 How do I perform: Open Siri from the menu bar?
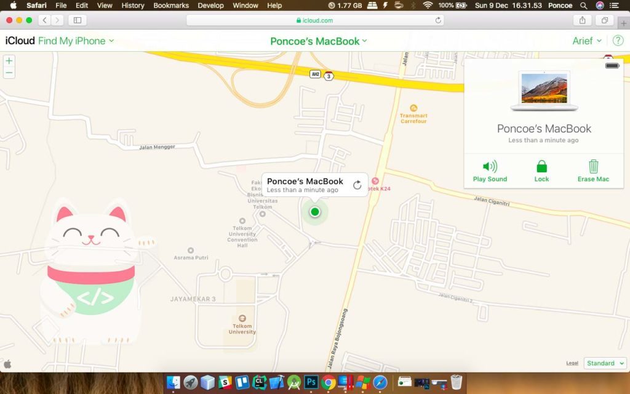(599, 6)
